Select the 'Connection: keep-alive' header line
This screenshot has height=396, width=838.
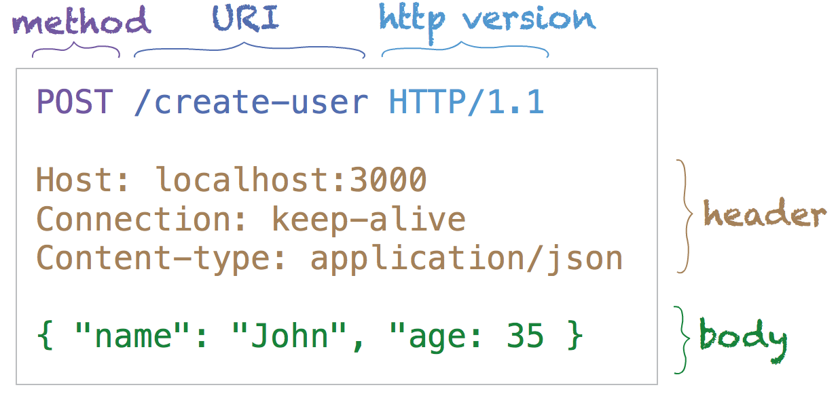tap(251, 220)
